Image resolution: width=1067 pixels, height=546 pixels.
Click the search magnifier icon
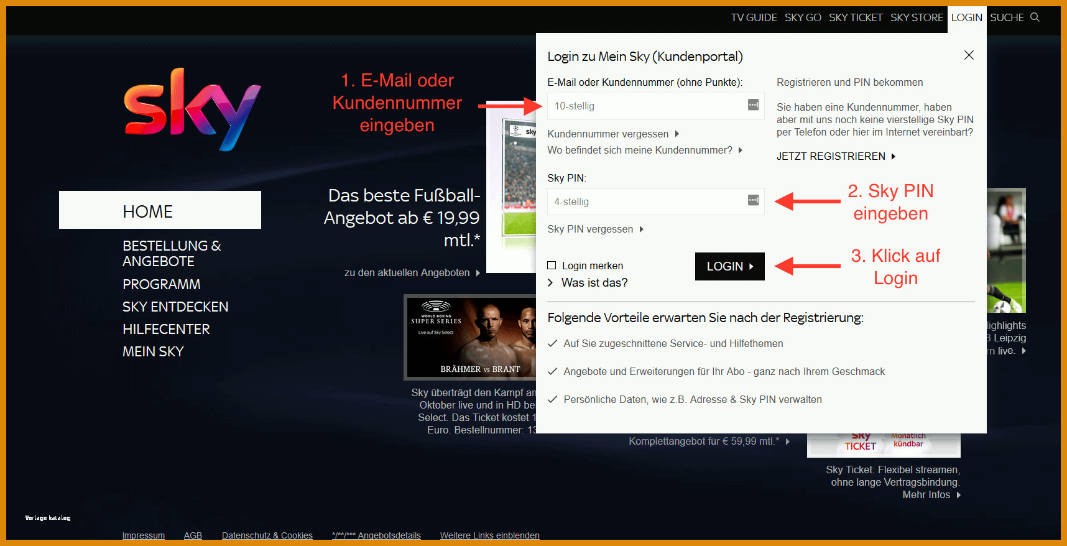click(1035, 17)
